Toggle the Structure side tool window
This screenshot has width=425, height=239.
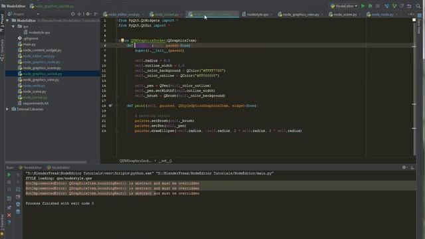2,50
